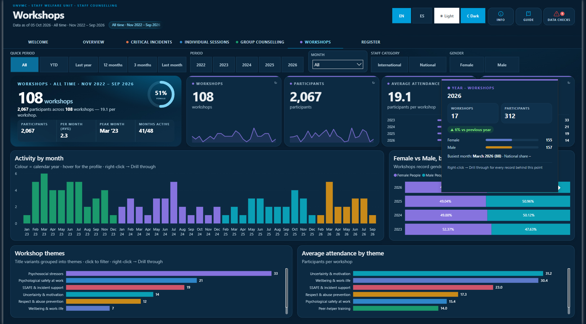Open the Register tab
The height and width of the screenshot is (324, 586).
click(371, 42)
